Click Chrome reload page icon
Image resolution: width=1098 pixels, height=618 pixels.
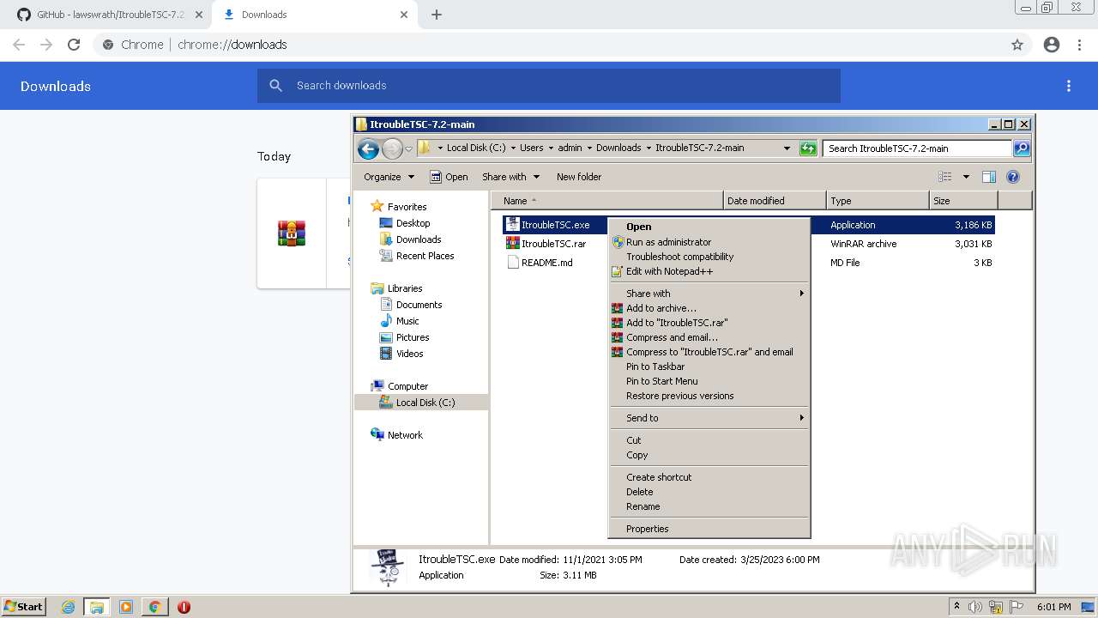coord(74,45)
